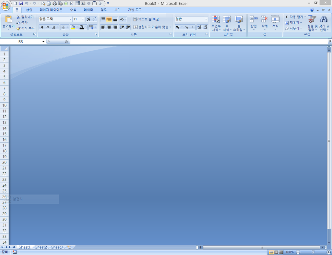332x255 pixels.
Task: Decrease font size with the smaller 가 icon
Action: tap(94, 19)
